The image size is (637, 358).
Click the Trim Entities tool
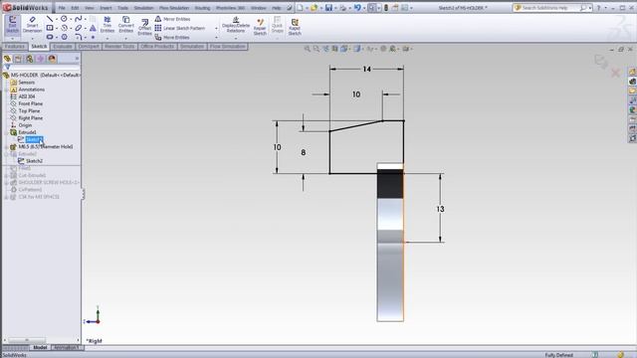(x=107, y=24)
